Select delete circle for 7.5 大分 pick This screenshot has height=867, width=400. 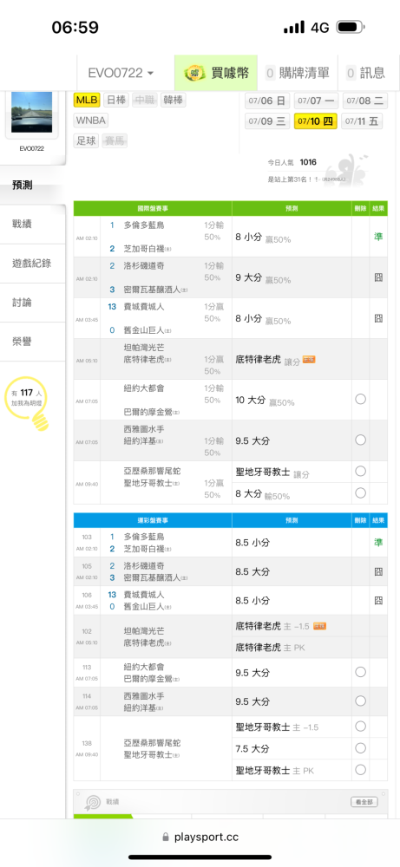(x=361, y=748)
